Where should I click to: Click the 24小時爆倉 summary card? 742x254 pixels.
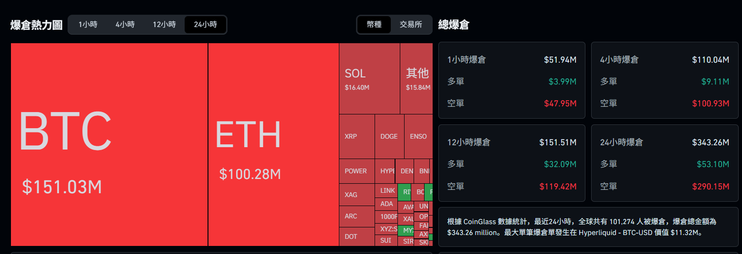[x=664, y=163]
